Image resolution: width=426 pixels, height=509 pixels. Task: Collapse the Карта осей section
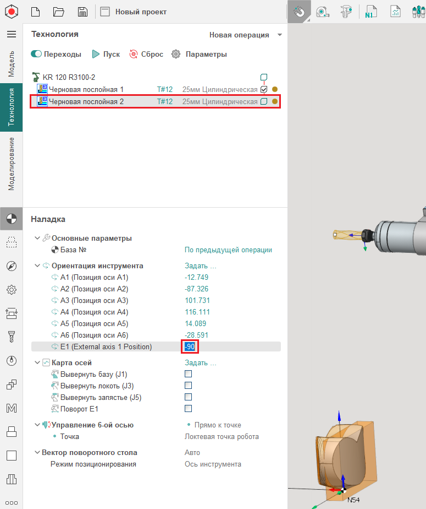pos(37,363)
